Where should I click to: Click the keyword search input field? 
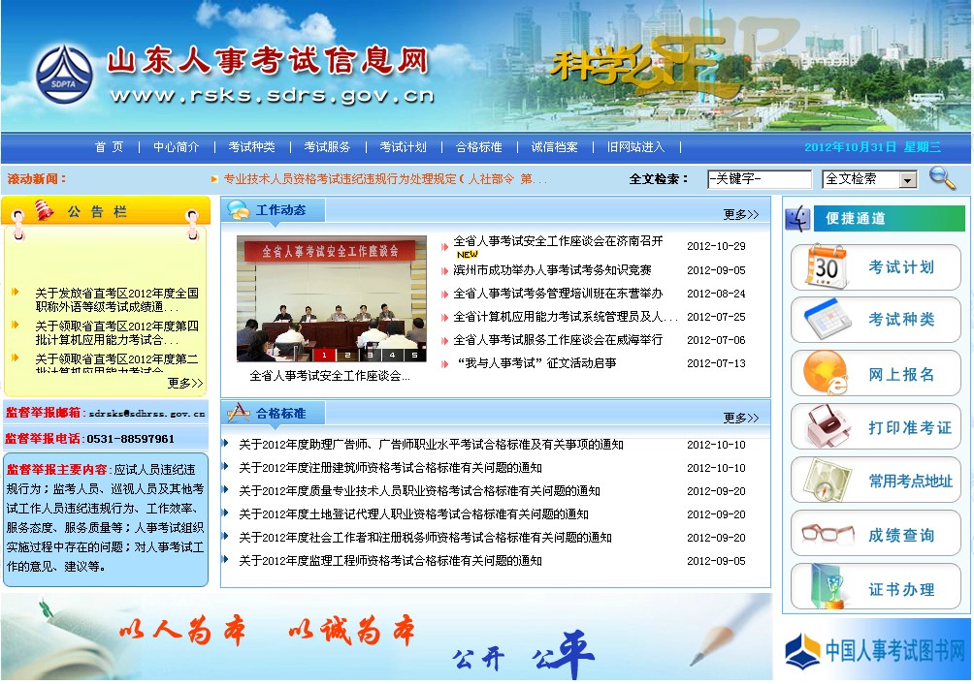point(759,179)
